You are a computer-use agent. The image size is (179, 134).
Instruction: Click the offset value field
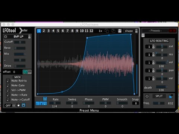tap(14, 72)
